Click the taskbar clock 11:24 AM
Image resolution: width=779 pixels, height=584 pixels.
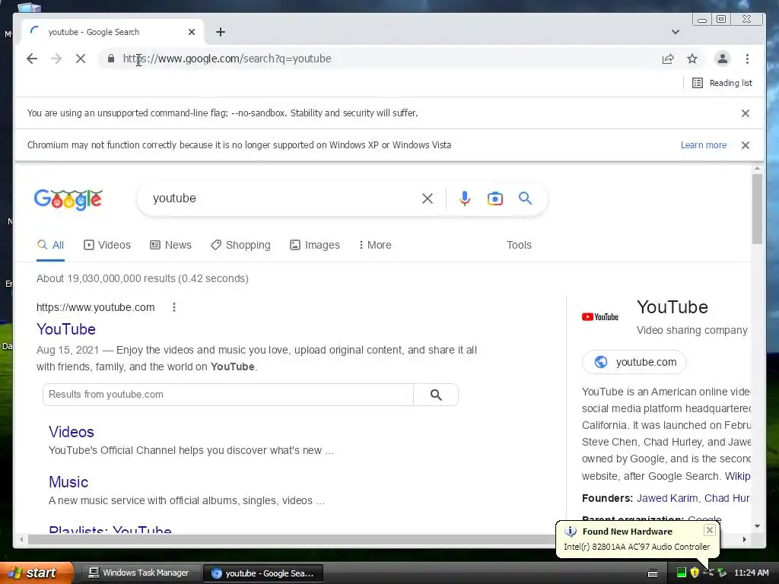[x=751, y=573]
